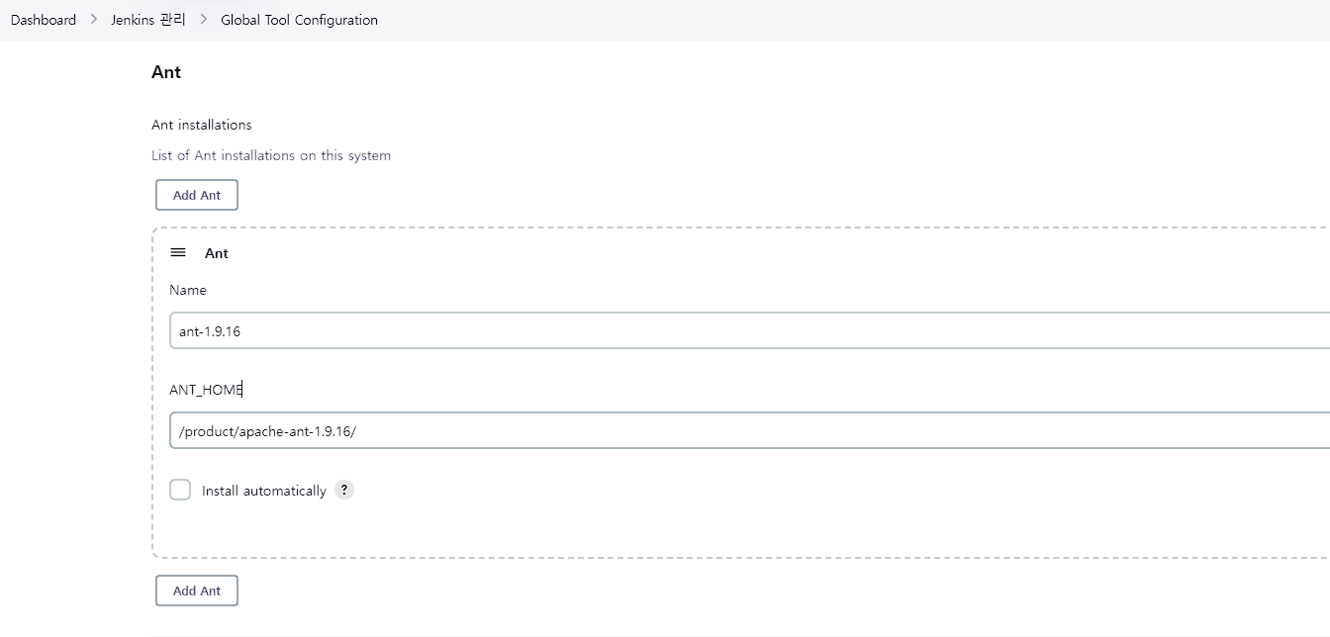The width and height of the screenshot is (1330, 637).
Task: Select the Ant section heading
Action: pyautogui.click(x=166, y=72)
